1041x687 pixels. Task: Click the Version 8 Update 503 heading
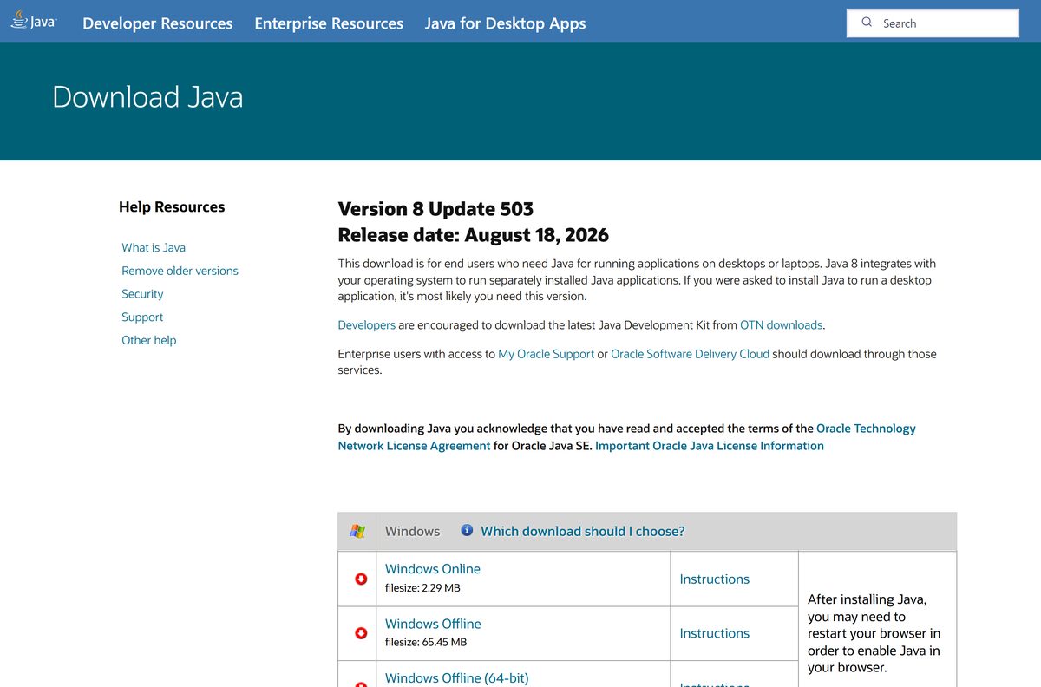(x=435, y=209)
